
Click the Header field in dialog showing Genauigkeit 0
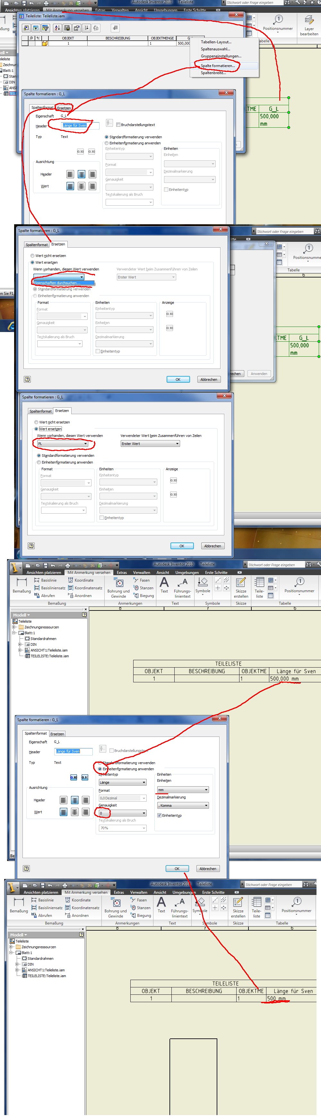[73, 752]
